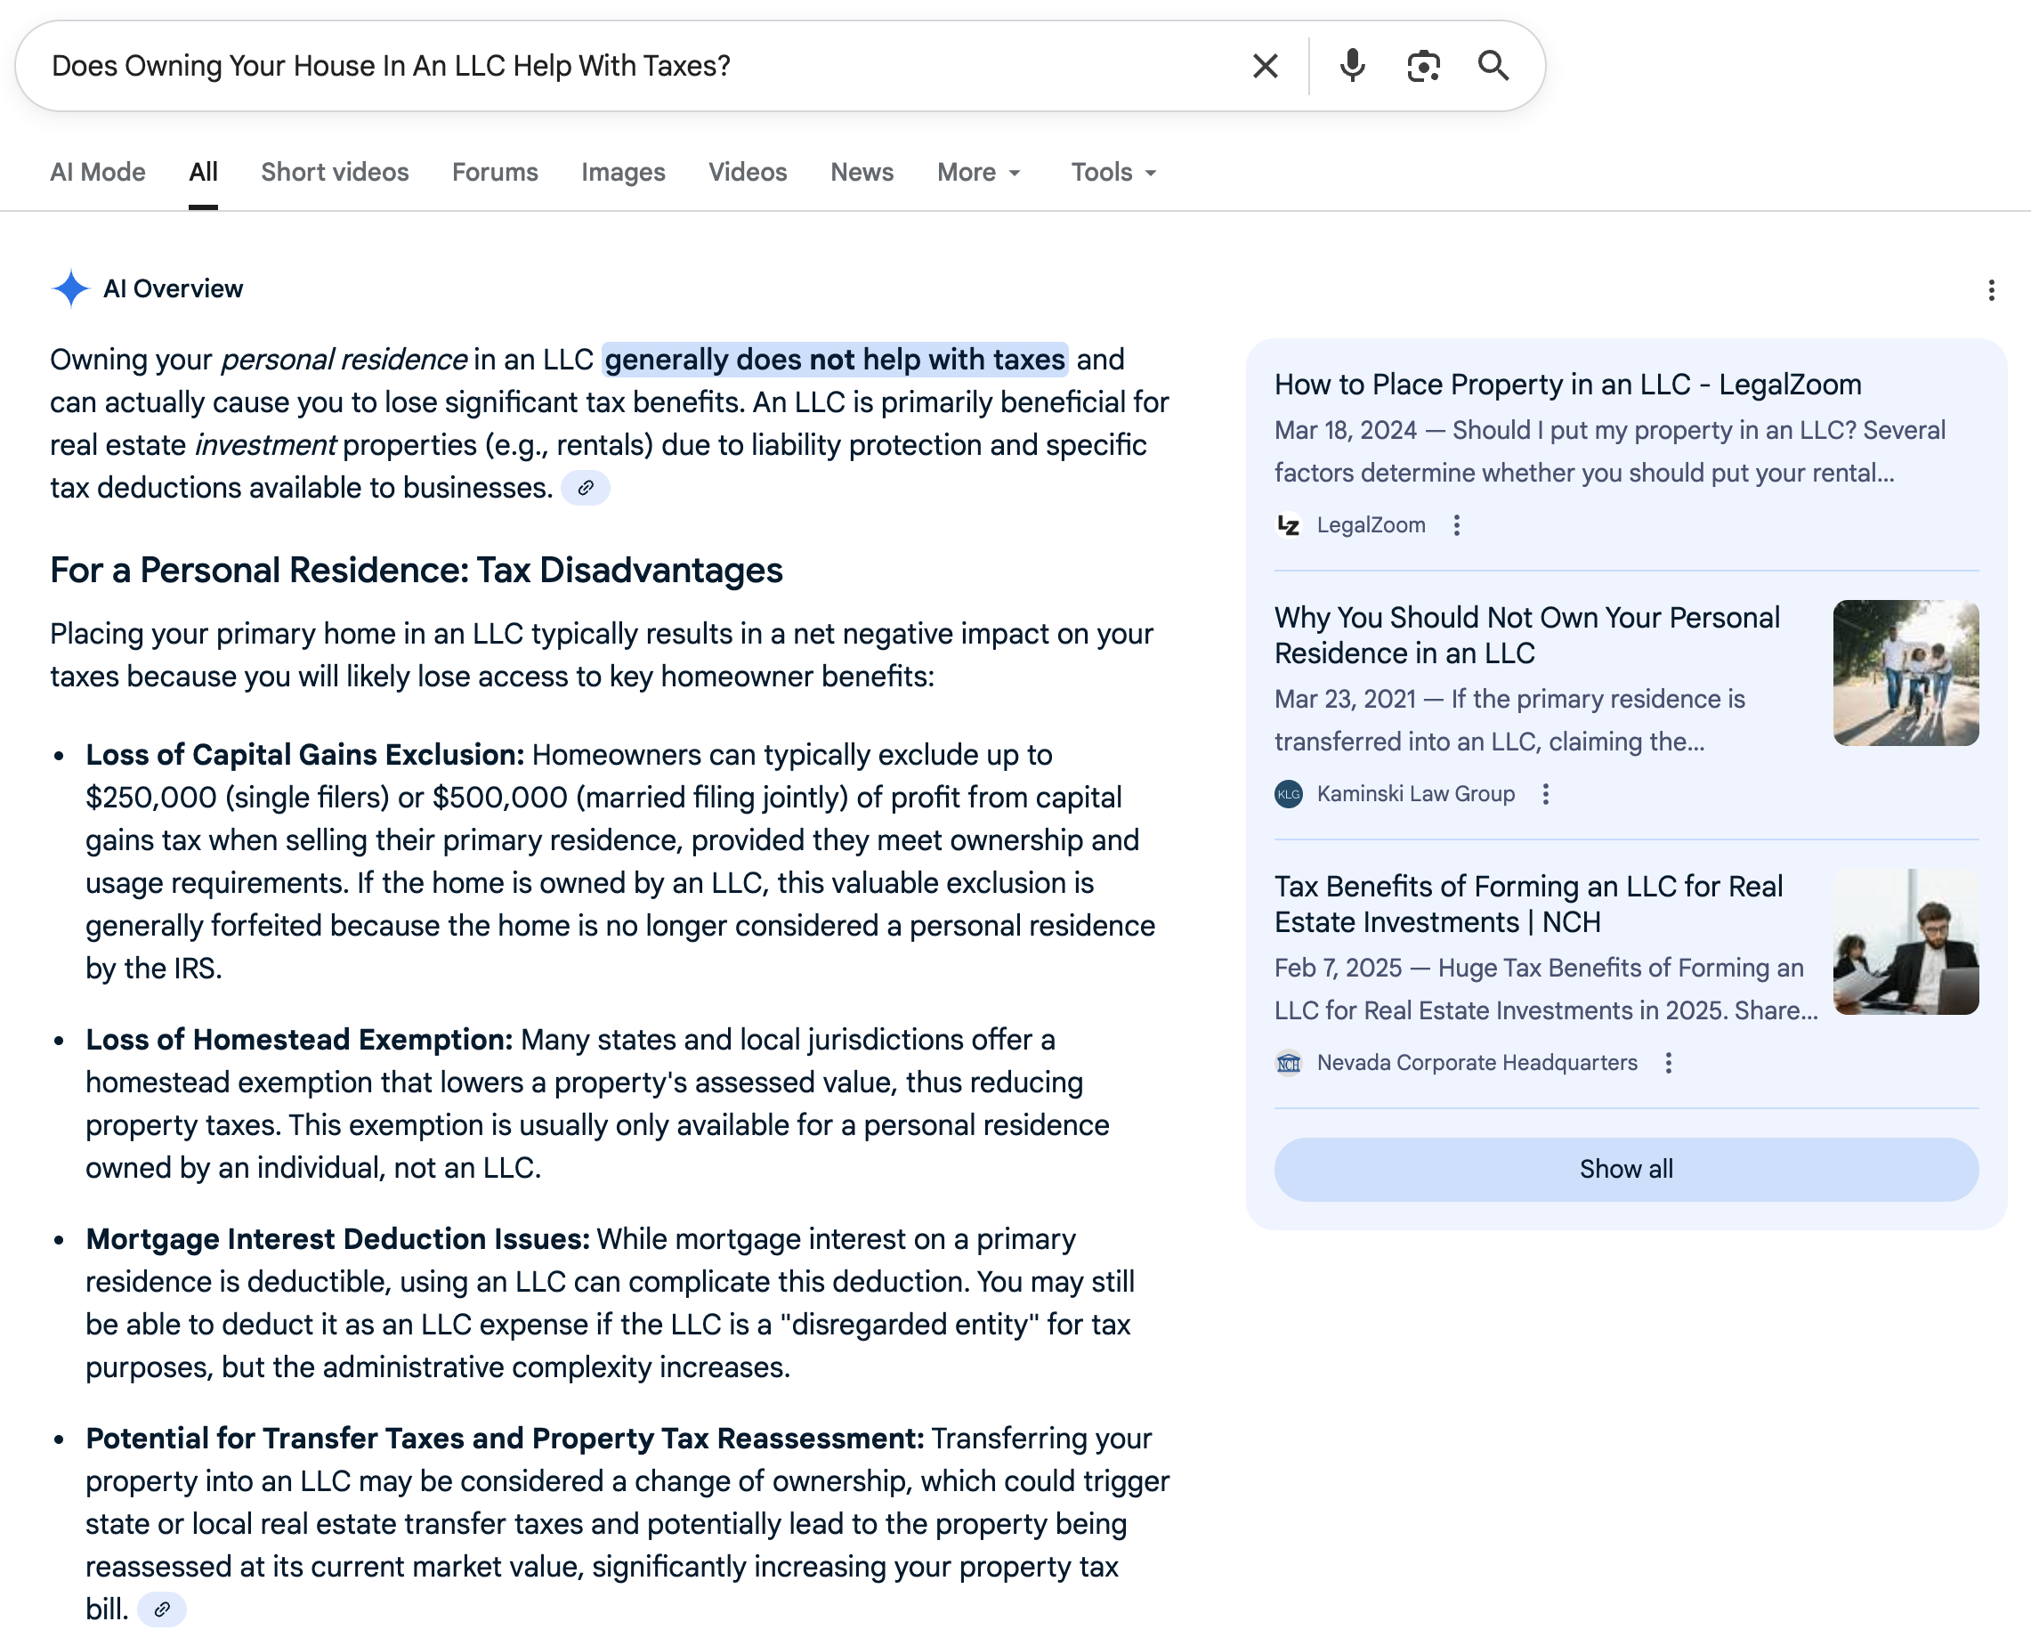Screen dimensions: 2031x1646
Task: Open How to Place Property in an LLC link
Action: (1567, 385)
